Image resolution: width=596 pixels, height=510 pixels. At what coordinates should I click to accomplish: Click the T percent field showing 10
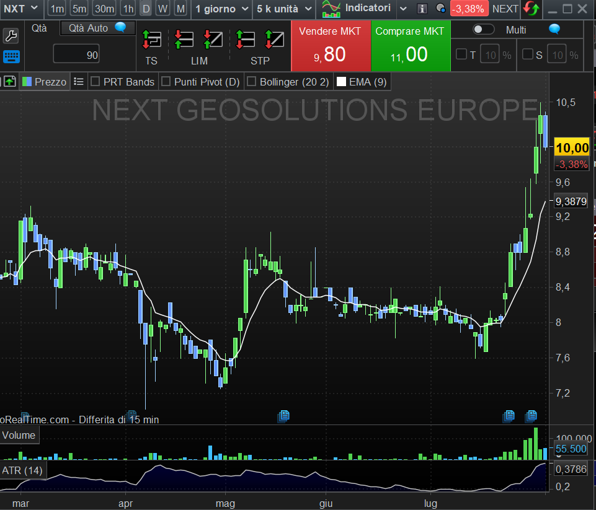(489, 55)
